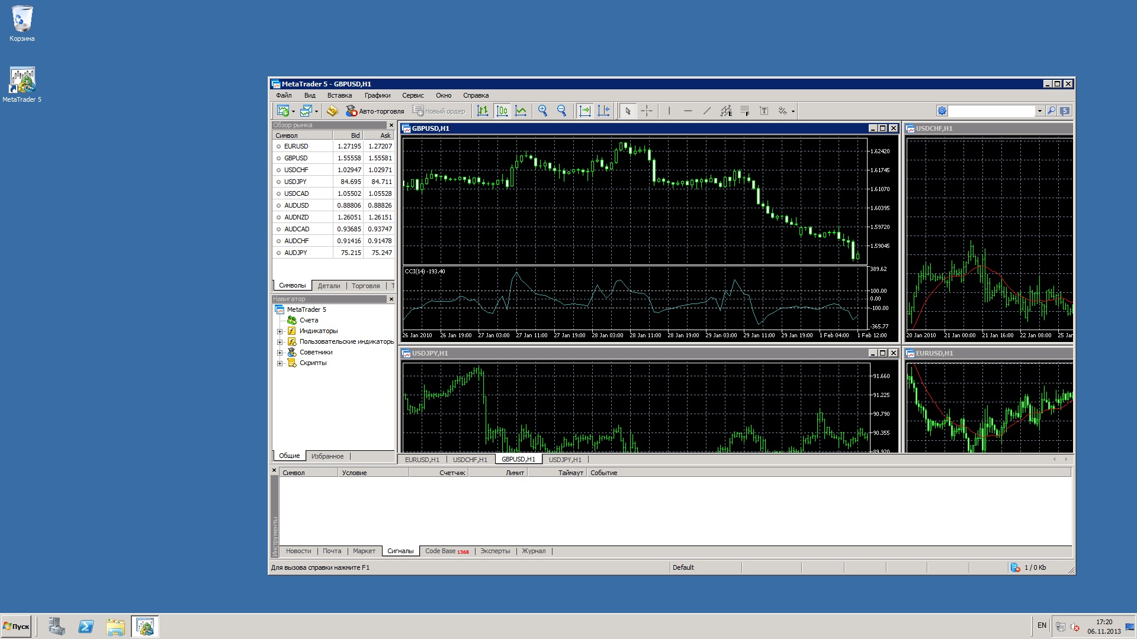Click the zoom out magnifier icon
This screenshot has height=639, width=1137.
click(562, 111)
